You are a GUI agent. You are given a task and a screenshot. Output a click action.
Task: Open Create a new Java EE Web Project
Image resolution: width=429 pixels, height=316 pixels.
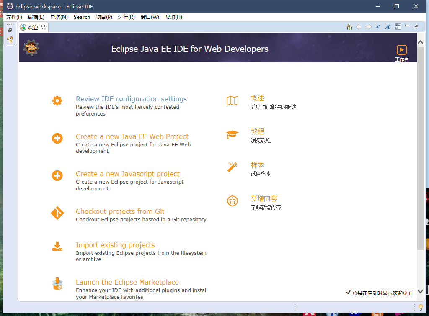(132, 136)
